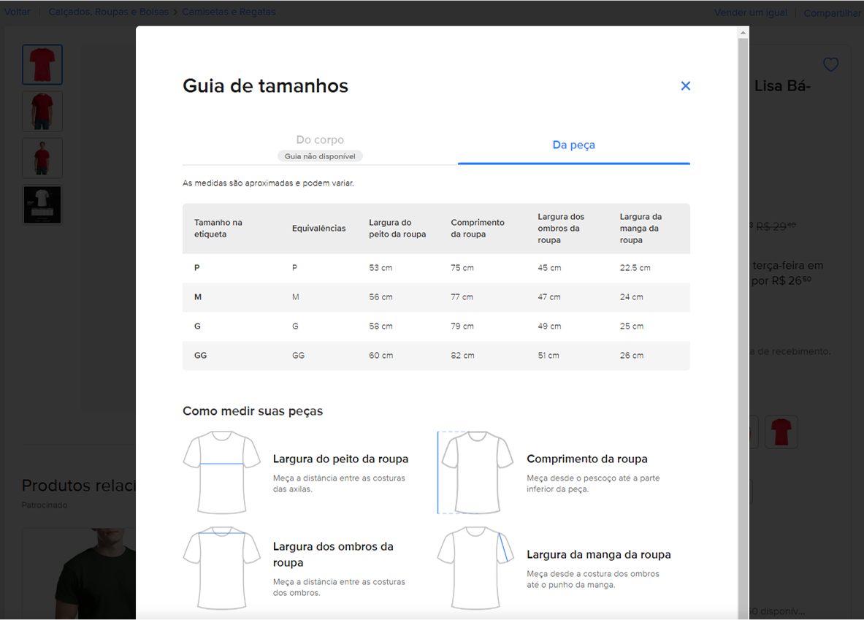The image size is (864, 620).
Task: Click the '56 cm' chest width value
Action: click(x=381, y=297)
